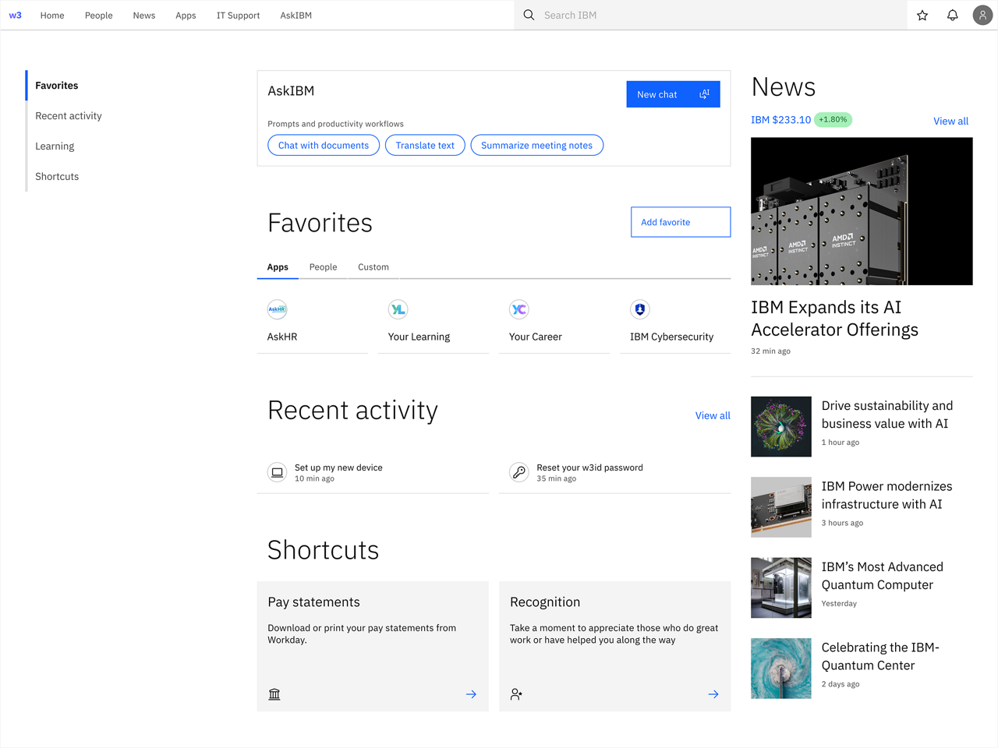Focus the Search IBM field
The width and height of the screenshot is (998, 748).
[710, 15]
